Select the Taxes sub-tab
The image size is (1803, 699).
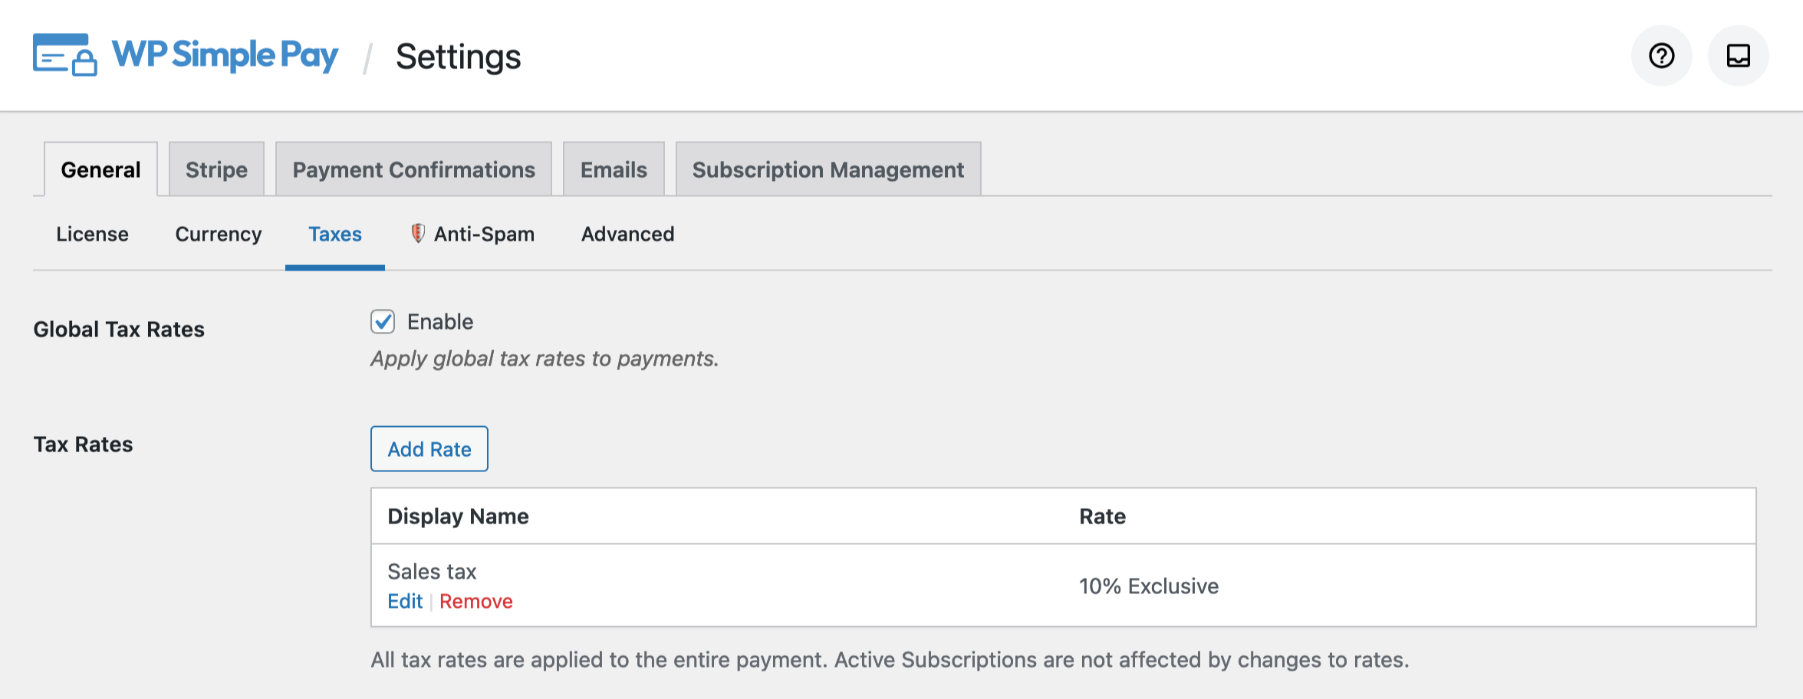pyautogui.click(x=334, y=235)
